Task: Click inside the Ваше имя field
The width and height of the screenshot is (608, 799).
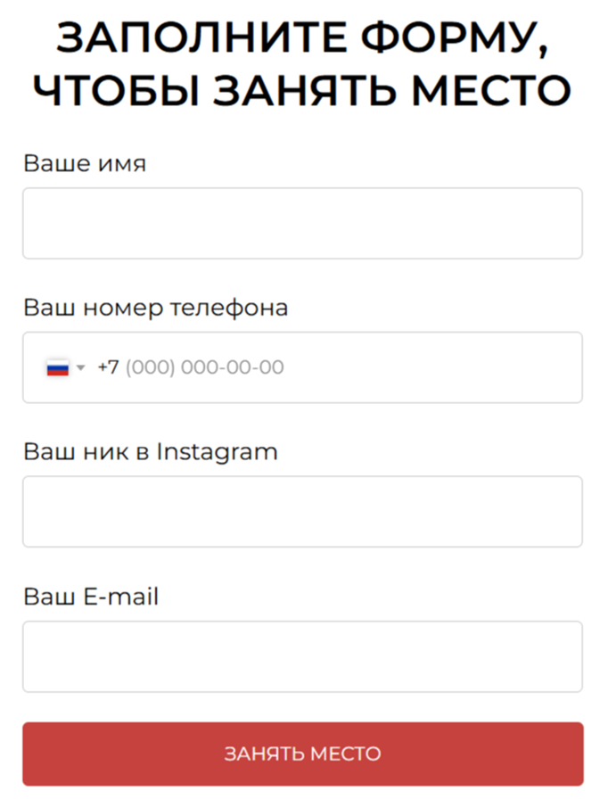Action: point(303,223)
